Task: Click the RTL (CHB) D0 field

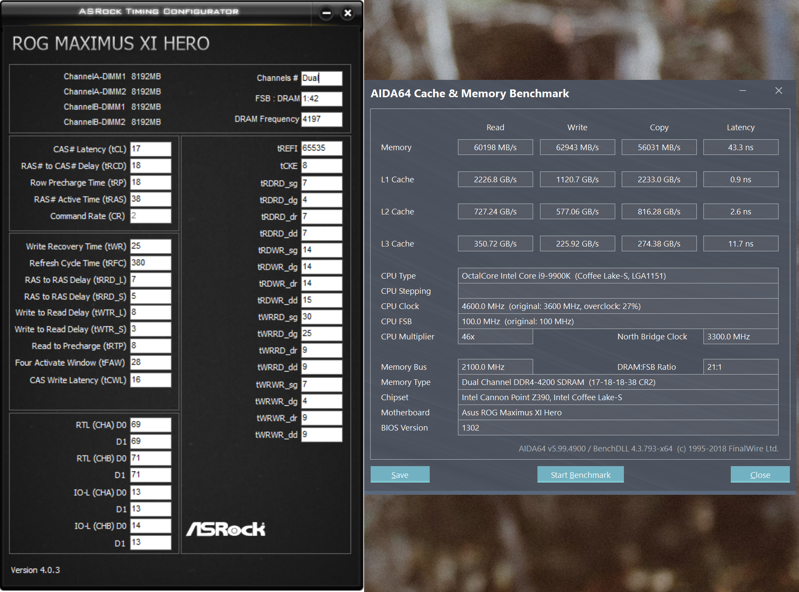Action: point(151,458)
